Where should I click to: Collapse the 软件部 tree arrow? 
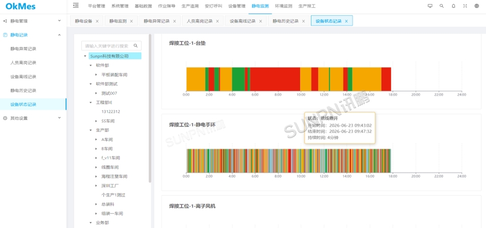90,66
